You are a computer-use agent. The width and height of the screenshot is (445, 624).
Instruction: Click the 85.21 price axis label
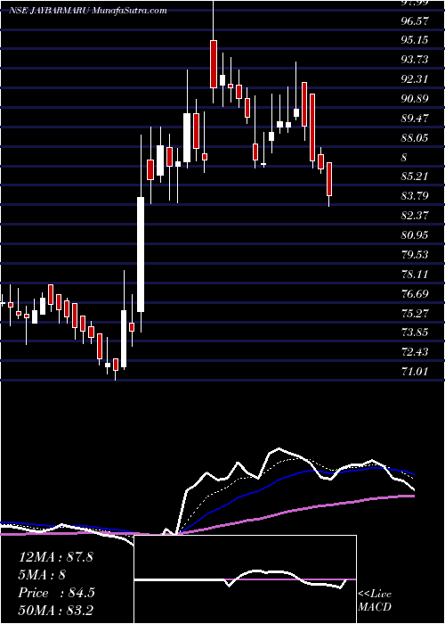point(415,176)
